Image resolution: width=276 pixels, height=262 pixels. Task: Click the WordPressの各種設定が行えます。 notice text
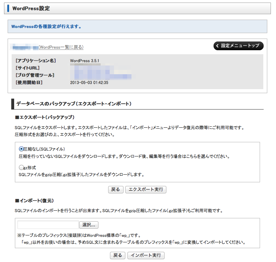coord(46,27)
